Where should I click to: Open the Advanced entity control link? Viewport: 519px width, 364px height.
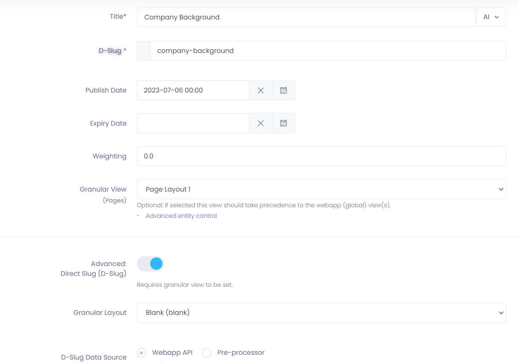[x=181, y=215]
